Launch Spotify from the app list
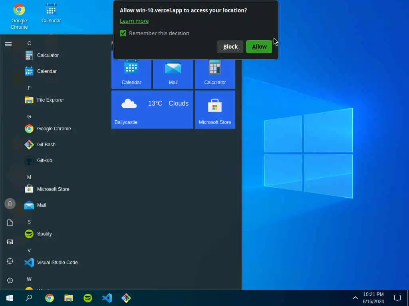 [x=38, y=233]
